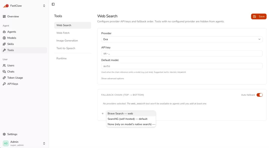The image size is (271, 148).
Task: Open Skills sparkle icon
Action: coord(4,44)
